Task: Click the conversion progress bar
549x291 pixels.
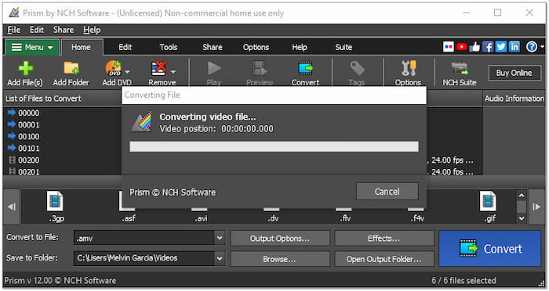Action: [274, 146]
